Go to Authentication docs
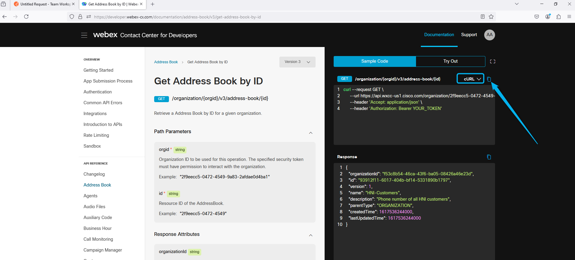Screen dimensions: 575x260 97,92
